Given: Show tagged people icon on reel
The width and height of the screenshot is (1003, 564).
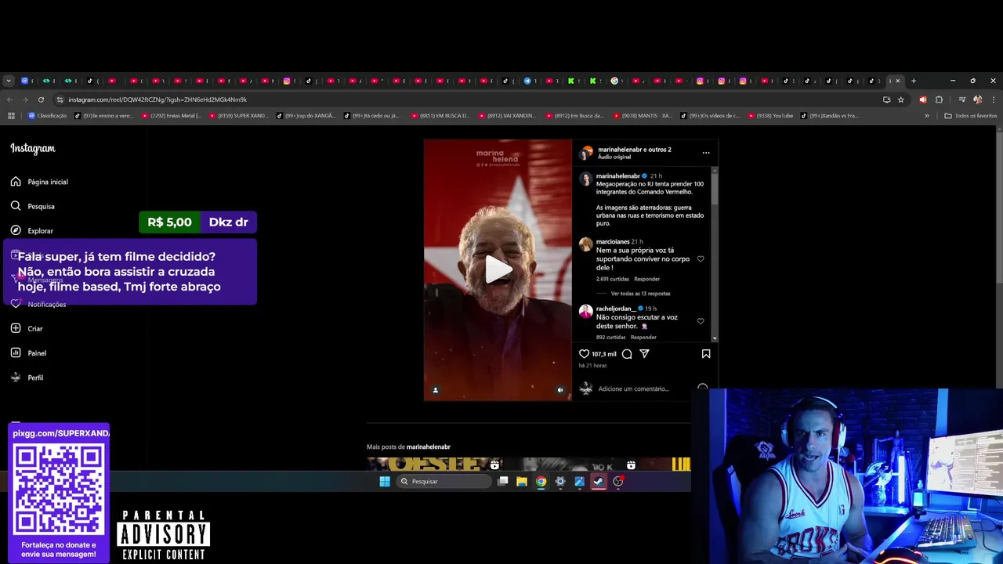Looking at the screenshot, I should [436, 389].
